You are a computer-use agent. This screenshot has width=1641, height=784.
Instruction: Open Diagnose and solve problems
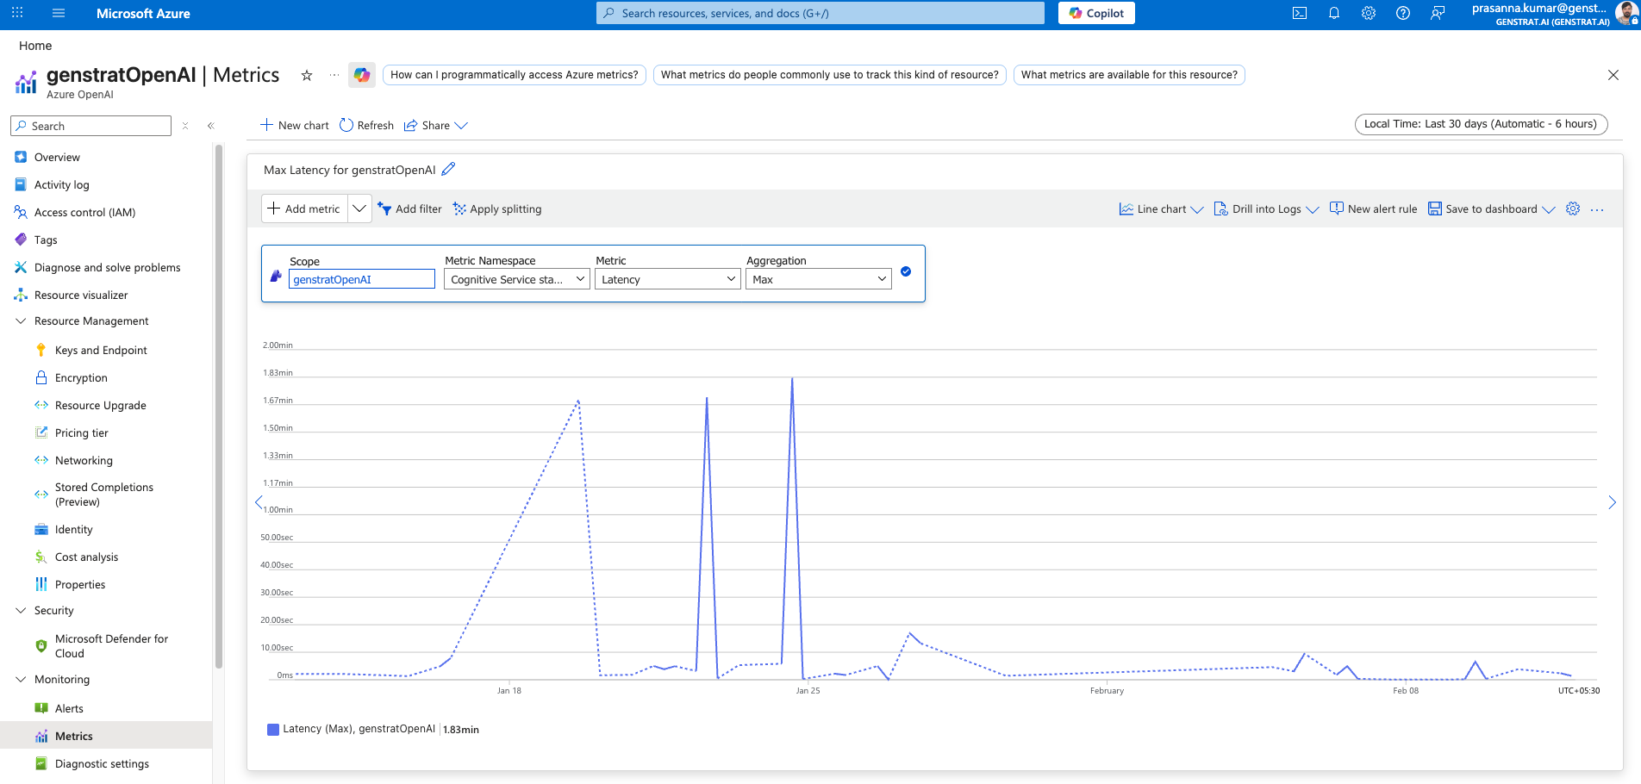point(106,267)
